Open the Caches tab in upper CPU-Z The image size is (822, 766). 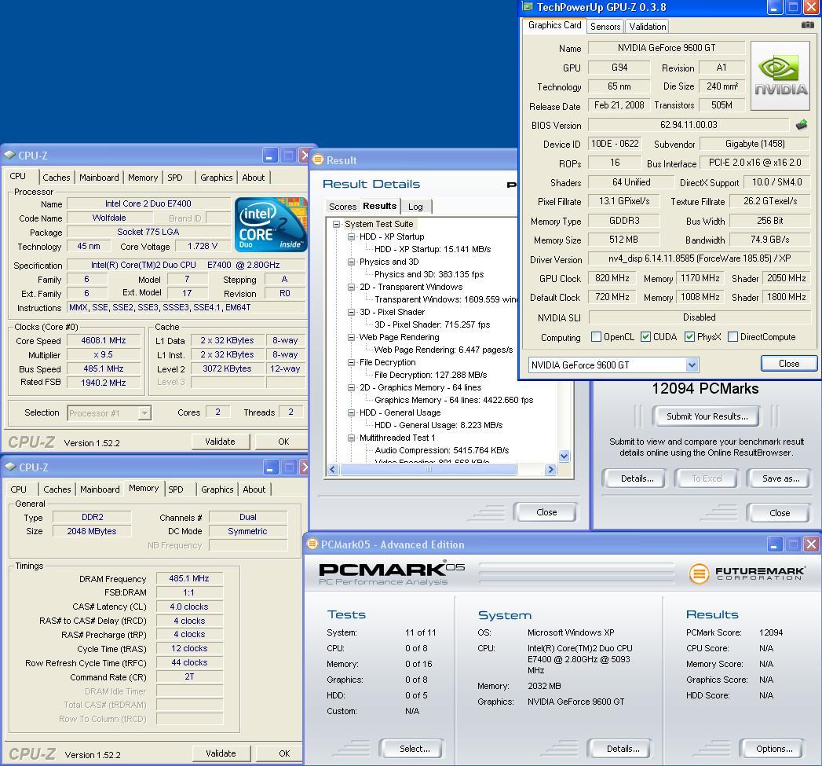point(56,178)
